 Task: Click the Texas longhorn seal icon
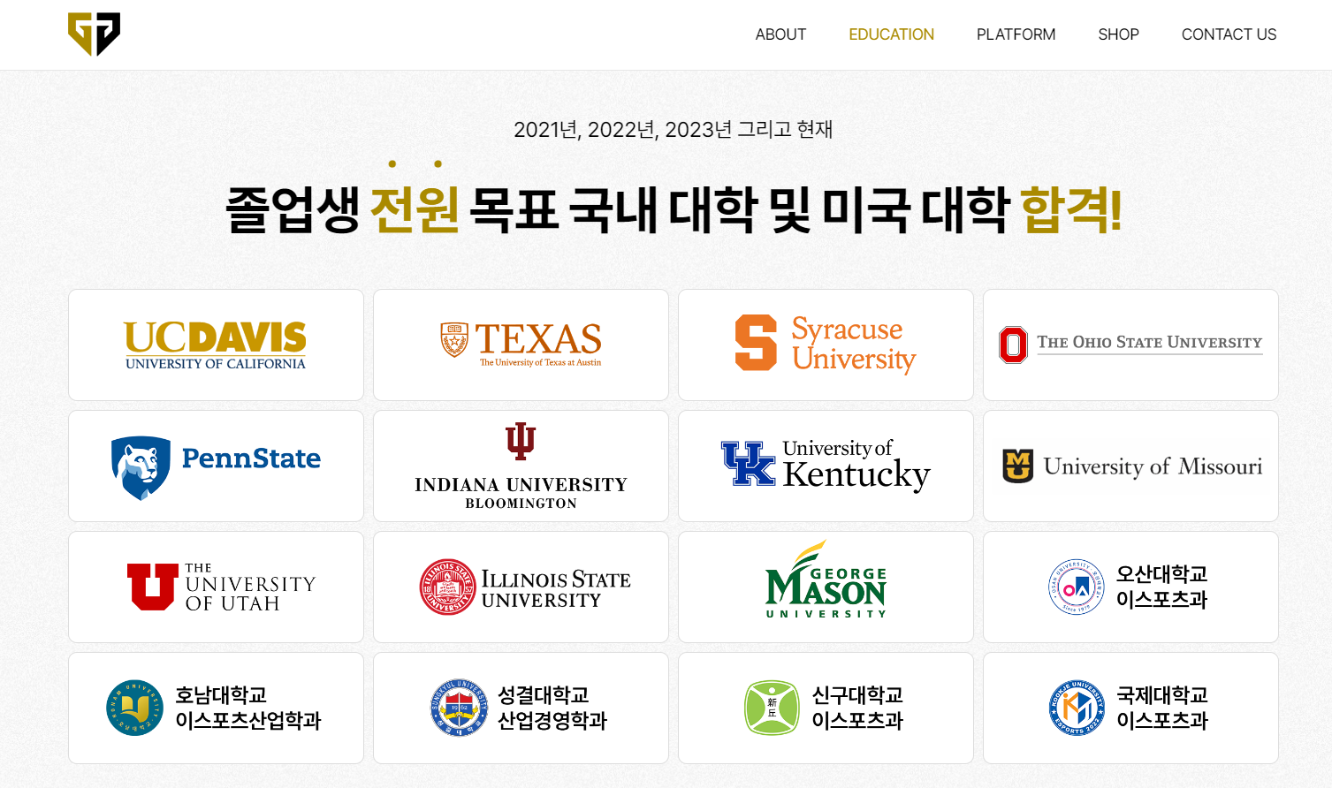click(454, 340)
